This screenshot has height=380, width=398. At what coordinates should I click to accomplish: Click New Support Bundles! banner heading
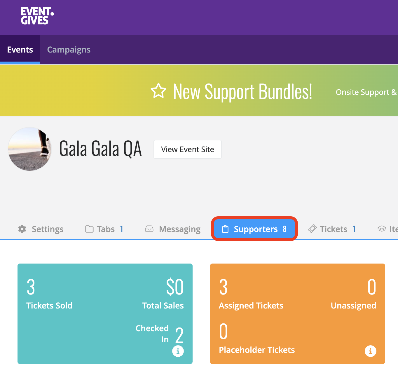click(243, 91)
